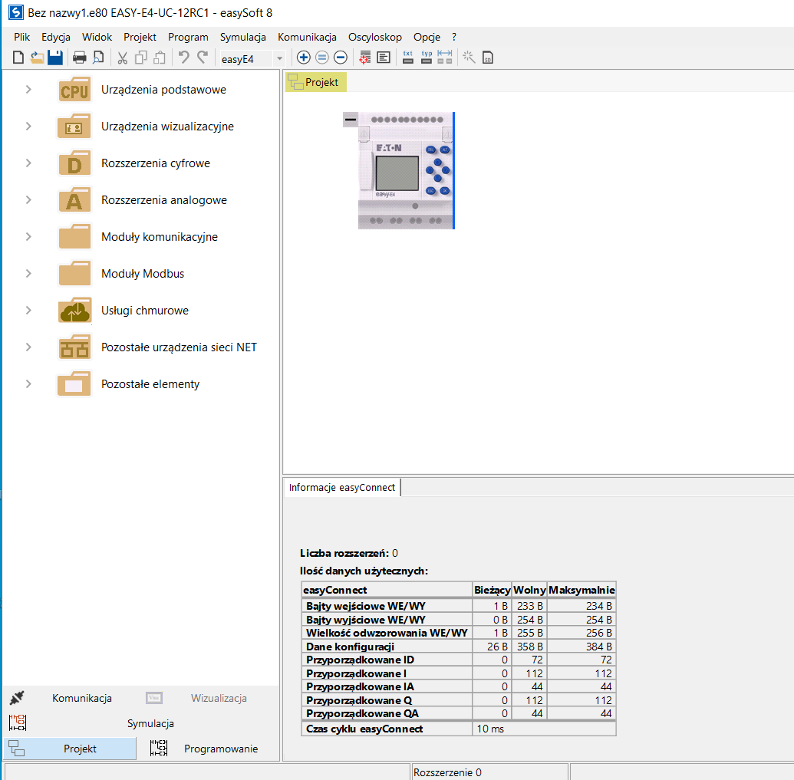Click the Save floppy disk icon
This screenshot has width=794, height=780.
[55, 58]
